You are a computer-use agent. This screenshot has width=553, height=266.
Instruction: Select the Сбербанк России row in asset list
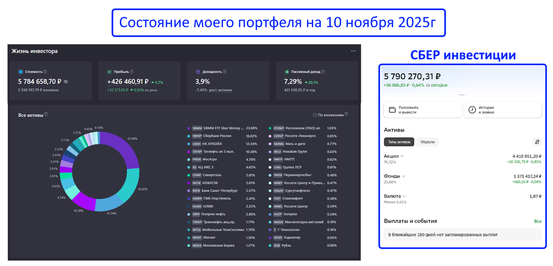(217, 136)
